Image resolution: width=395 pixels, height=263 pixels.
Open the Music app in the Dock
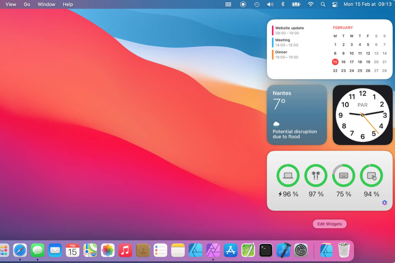pos(125,251)
